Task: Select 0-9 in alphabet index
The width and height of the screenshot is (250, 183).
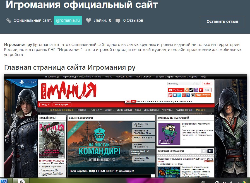Action: tap(139, 101)
